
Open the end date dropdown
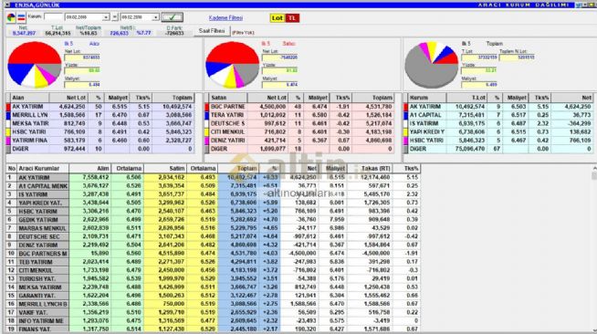click(x=155, y=17)
